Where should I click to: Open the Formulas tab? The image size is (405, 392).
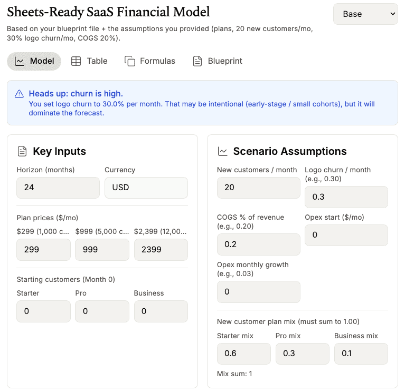157,61
